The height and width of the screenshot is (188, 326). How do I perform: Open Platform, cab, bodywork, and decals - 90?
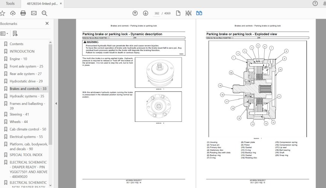coord(29,146)
